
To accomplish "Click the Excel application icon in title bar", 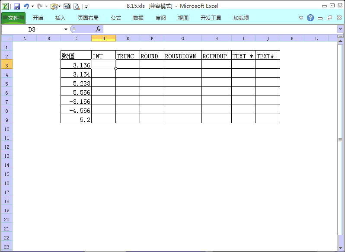I will 5,6.
